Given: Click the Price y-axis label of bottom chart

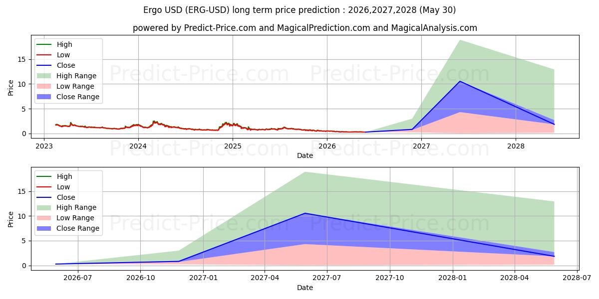Looking at the screenshot, I should pos(11,219).
